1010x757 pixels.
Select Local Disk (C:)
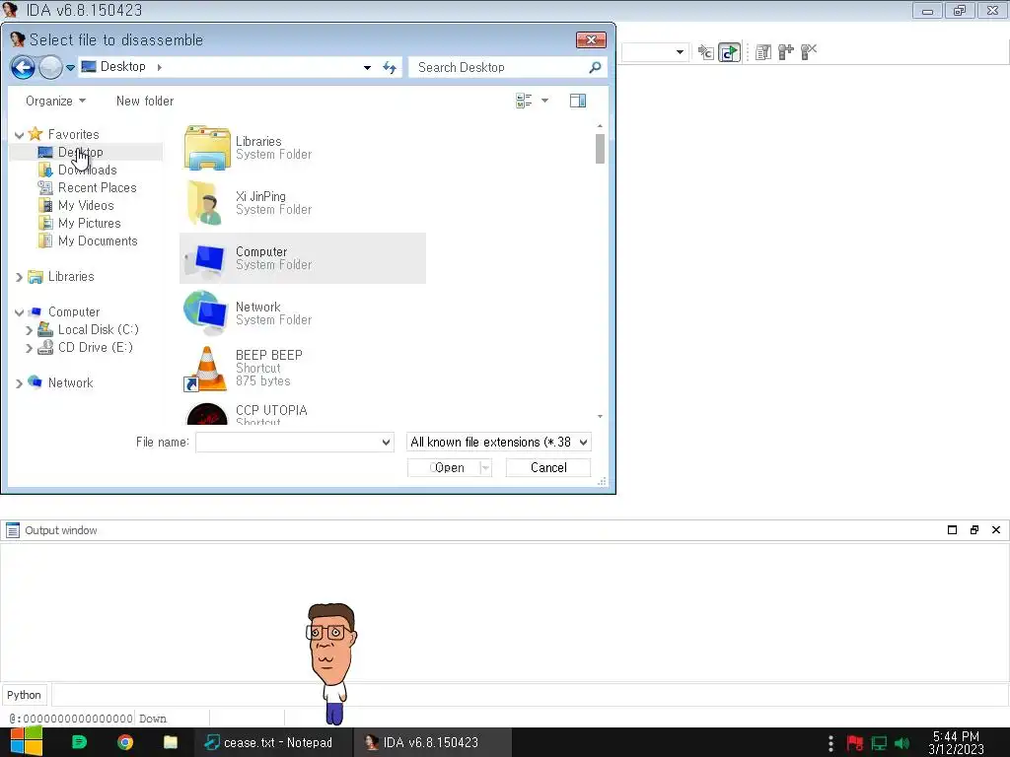click(x=98, y=329)
